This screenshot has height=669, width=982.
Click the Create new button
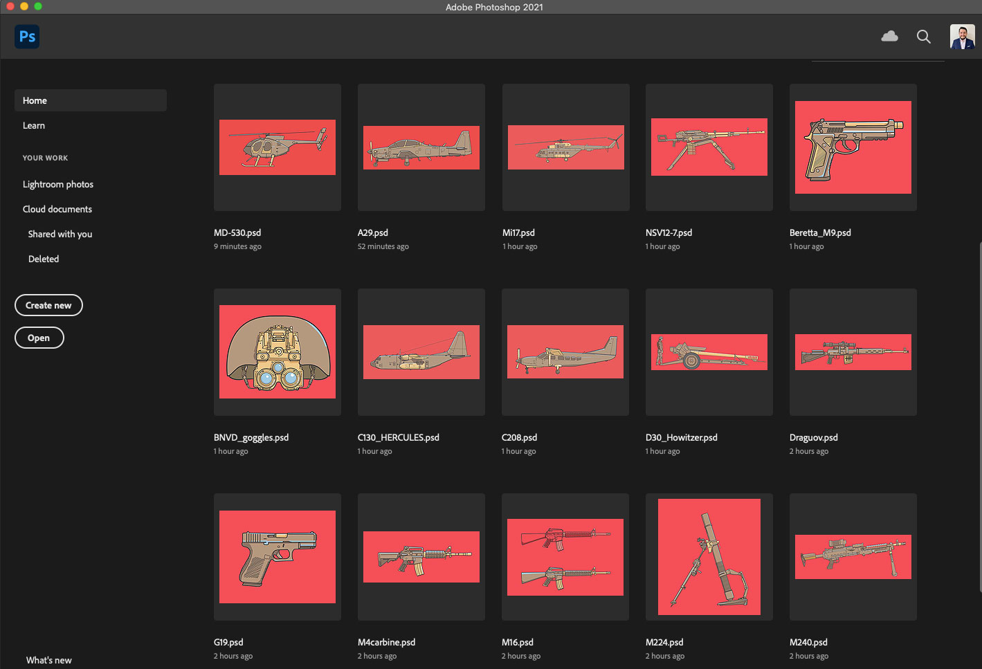point(48,305)
